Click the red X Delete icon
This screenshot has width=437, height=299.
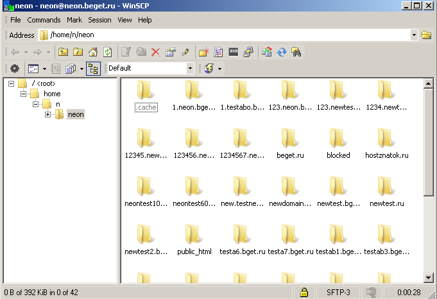155,52
